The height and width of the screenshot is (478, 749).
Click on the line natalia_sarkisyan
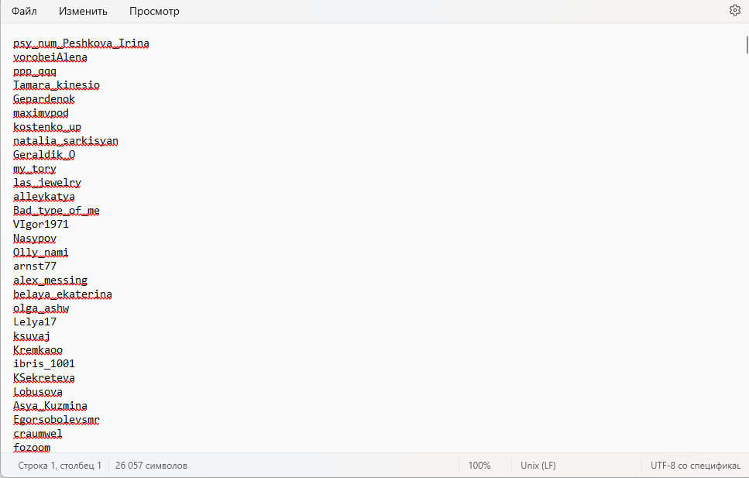(65, 141)
